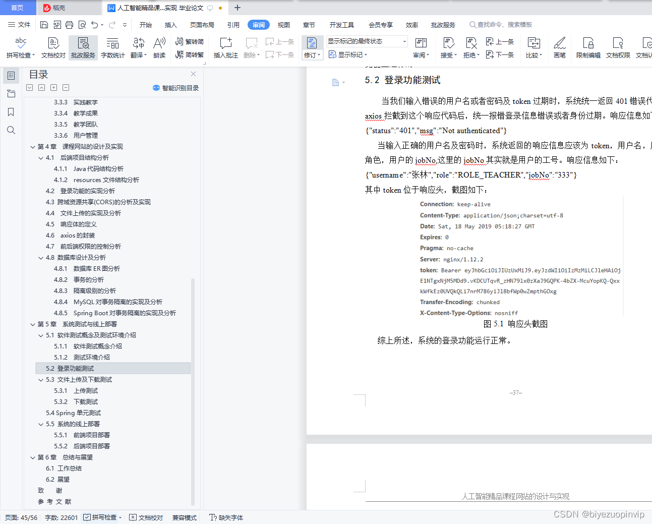
Task: Open the bookmark sidebar icon
Action: click(x=11, y=112)
